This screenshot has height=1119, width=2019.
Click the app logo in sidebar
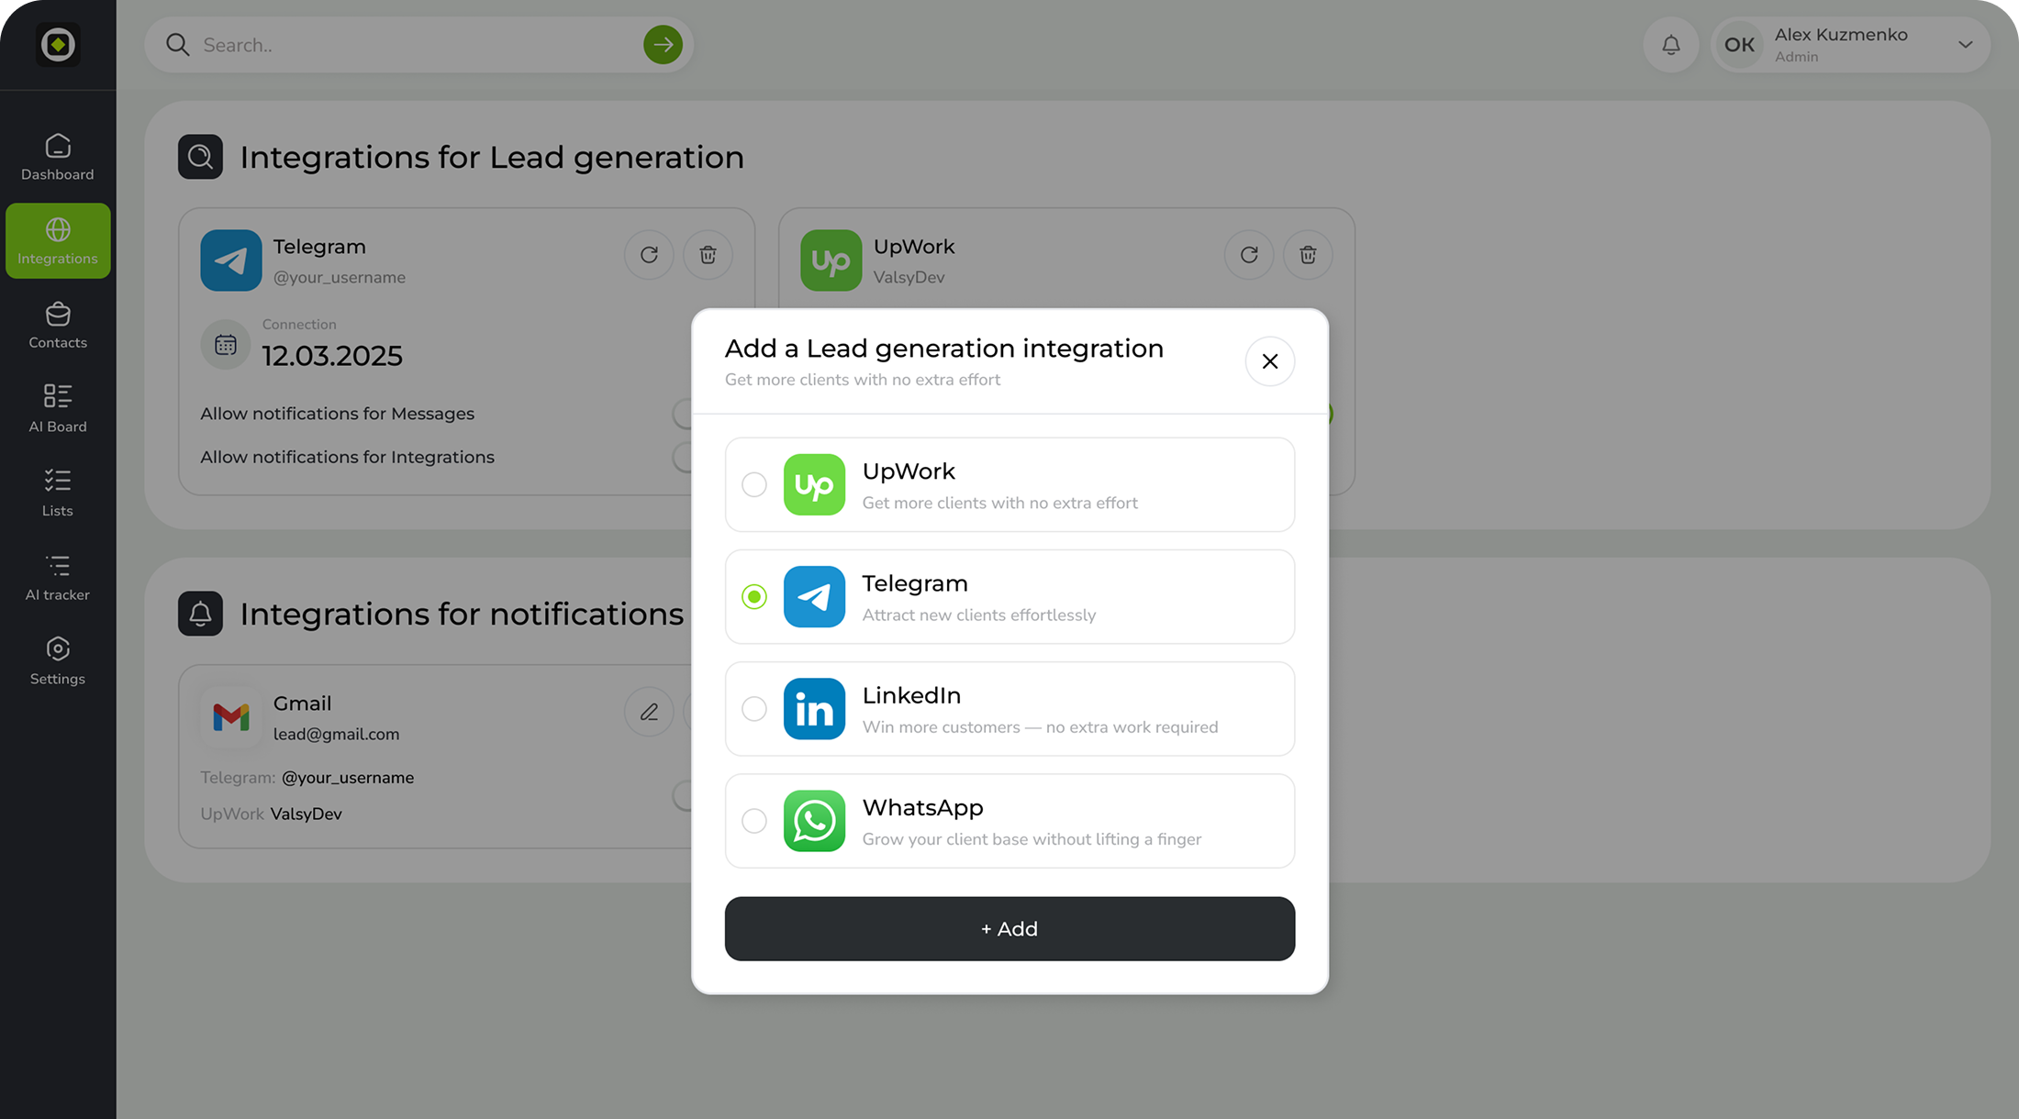[x=58, y=45]
